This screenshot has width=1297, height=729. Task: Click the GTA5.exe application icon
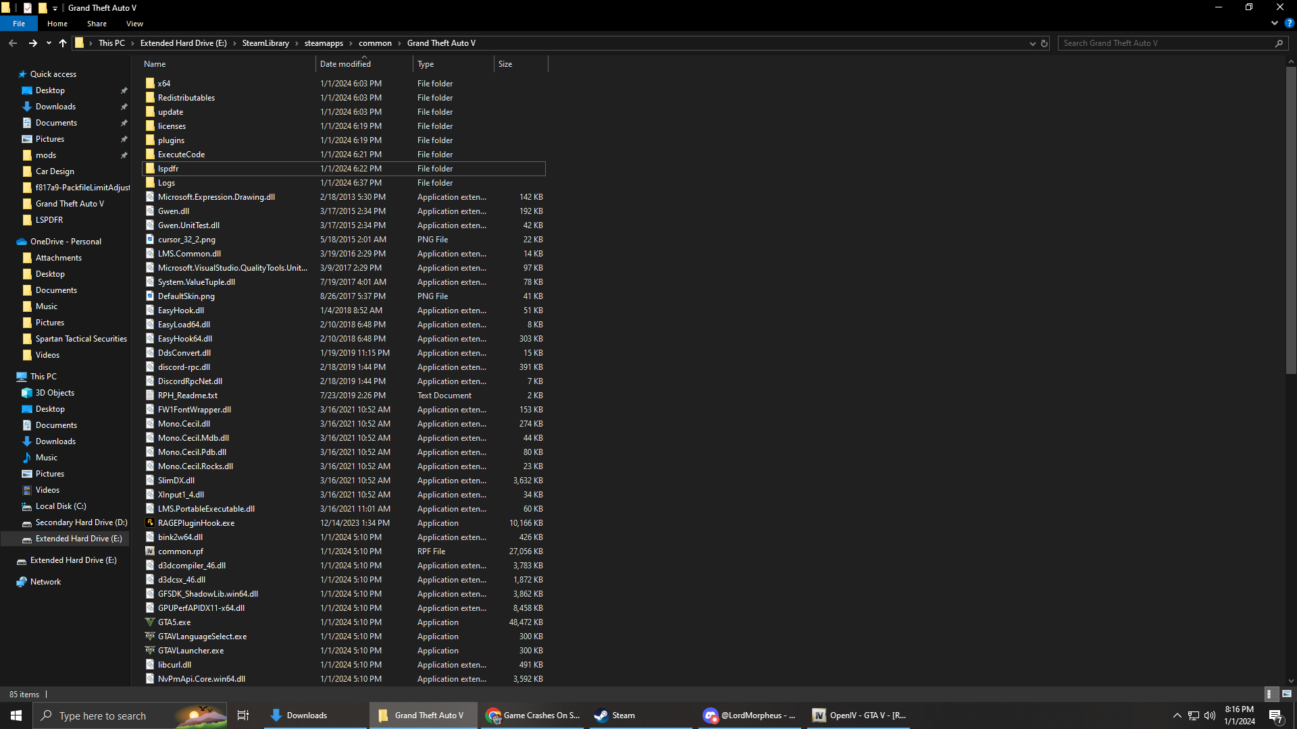pyautogui.click(x=150, y=622)
